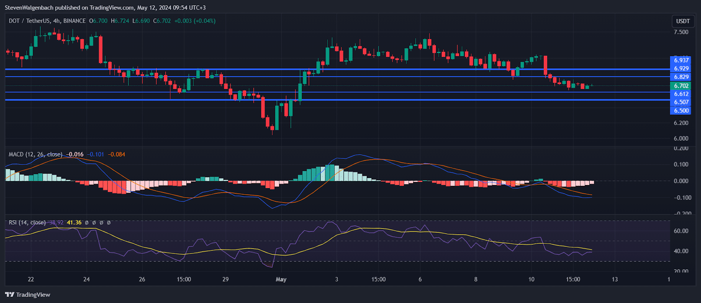Screen dimensions: 701x303
Task: Select the MACD (12, 26, close) indicator legend
Action: click(x=35, y=154)
